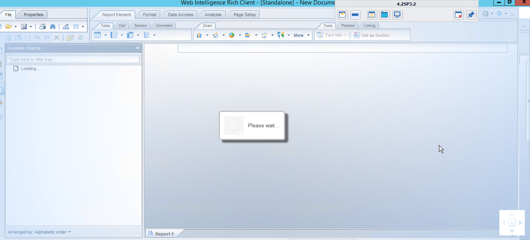Viewport: 530px width, 240px height.
Task: Click the waterfall-style chart icon before More
Action: (x=281, y=35)
